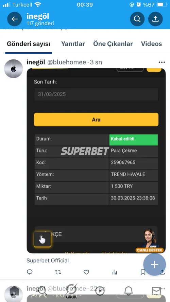Open three-dot menu on first post
The image size is (170, 302).
(162, 62)
